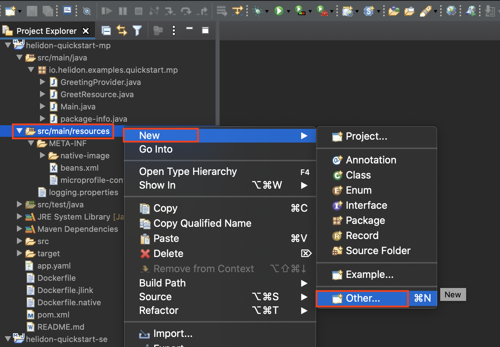Select Other... in New submenu

[x=377, y=298]
